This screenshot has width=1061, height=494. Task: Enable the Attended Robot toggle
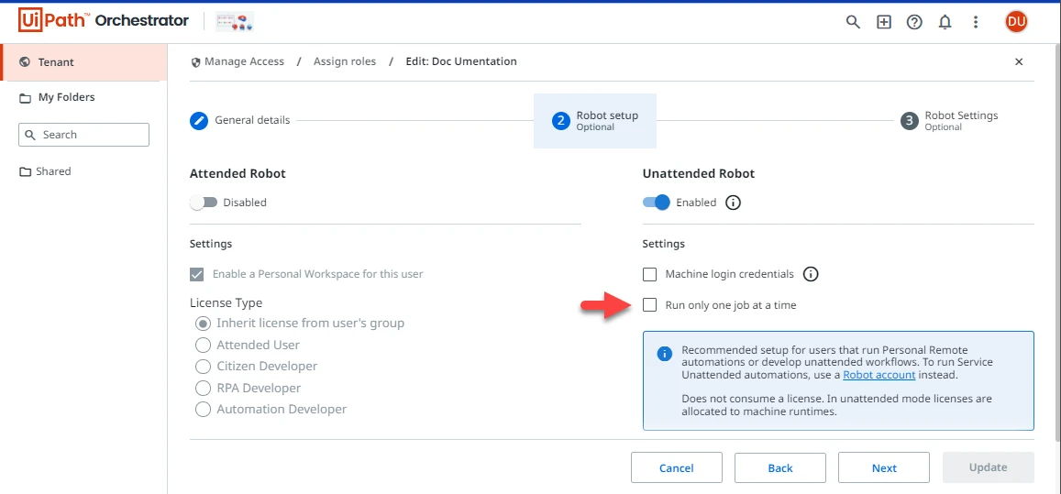204,203
